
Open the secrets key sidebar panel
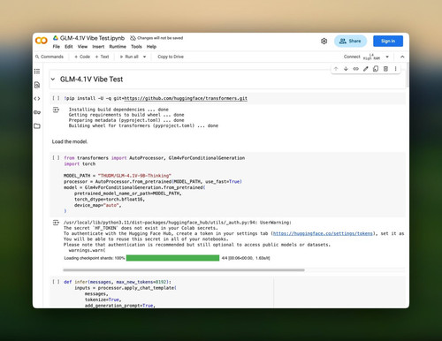[x=37, y=112]
